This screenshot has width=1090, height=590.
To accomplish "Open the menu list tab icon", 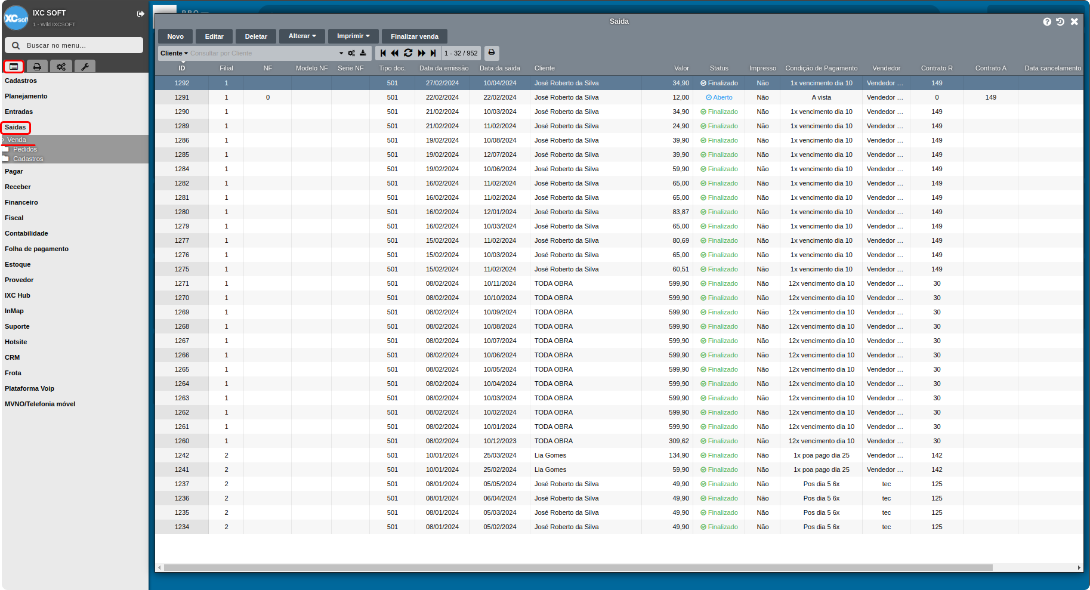I will (x=14, y=67).
